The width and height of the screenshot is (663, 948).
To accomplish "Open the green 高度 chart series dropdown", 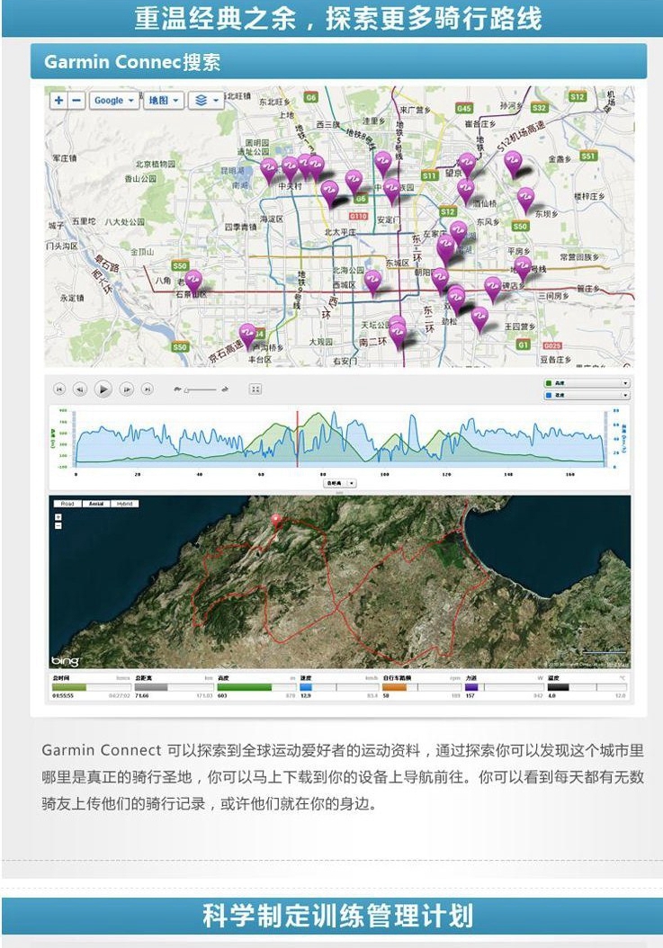I will pos(587,383).
